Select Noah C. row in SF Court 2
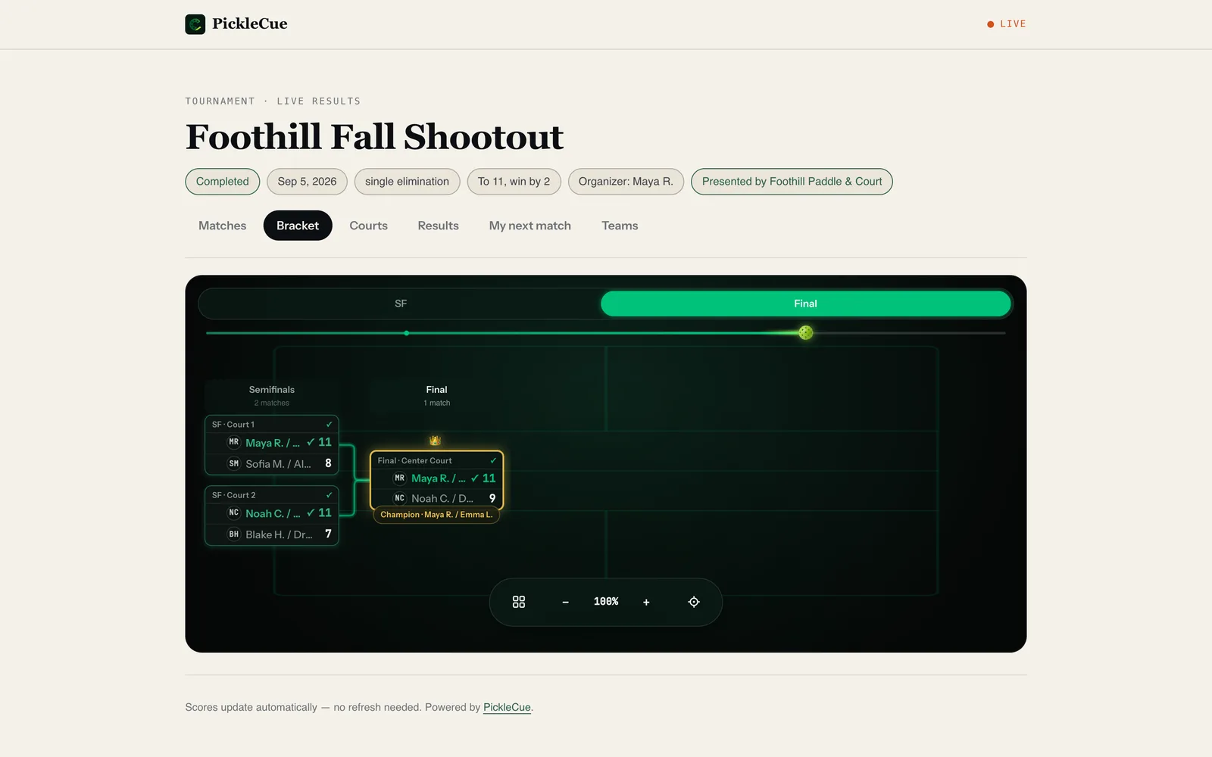This screenshot has height=757, width=1212. click(272, 512)
